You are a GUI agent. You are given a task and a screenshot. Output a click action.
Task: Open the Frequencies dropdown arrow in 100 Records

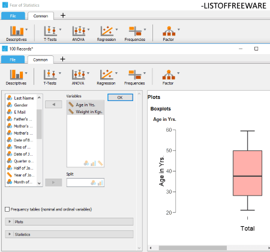pyautogui.click(x=145, y=73)
